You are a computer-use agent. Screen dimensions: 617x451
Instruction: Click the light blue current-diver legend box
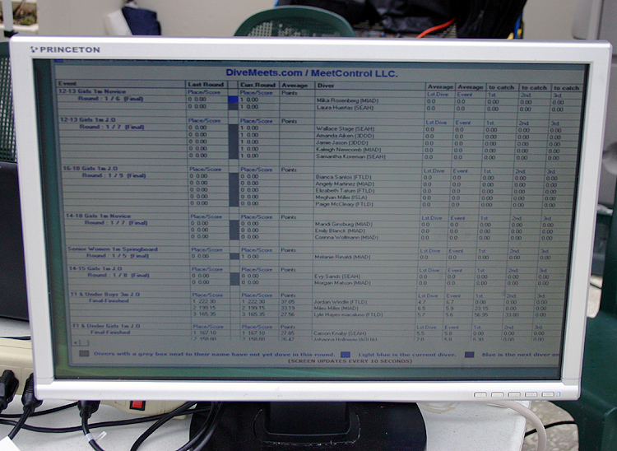(x=345, y=354)
